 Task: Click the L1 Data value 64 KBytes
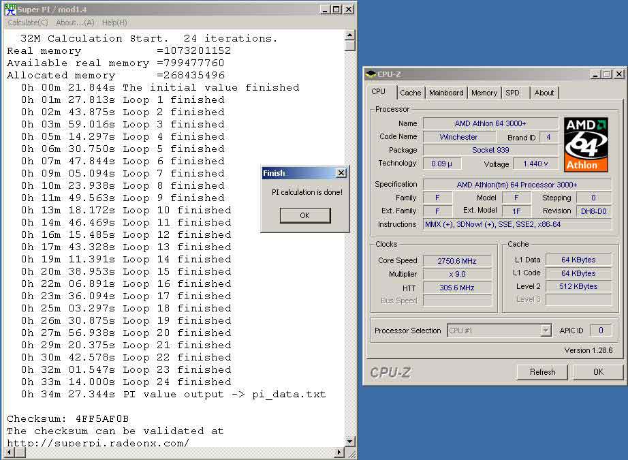(578, 260)
